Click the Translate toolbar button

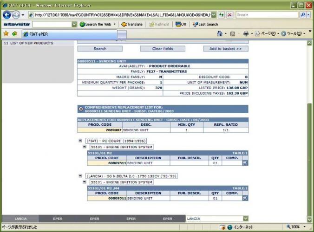coord(132,24)
